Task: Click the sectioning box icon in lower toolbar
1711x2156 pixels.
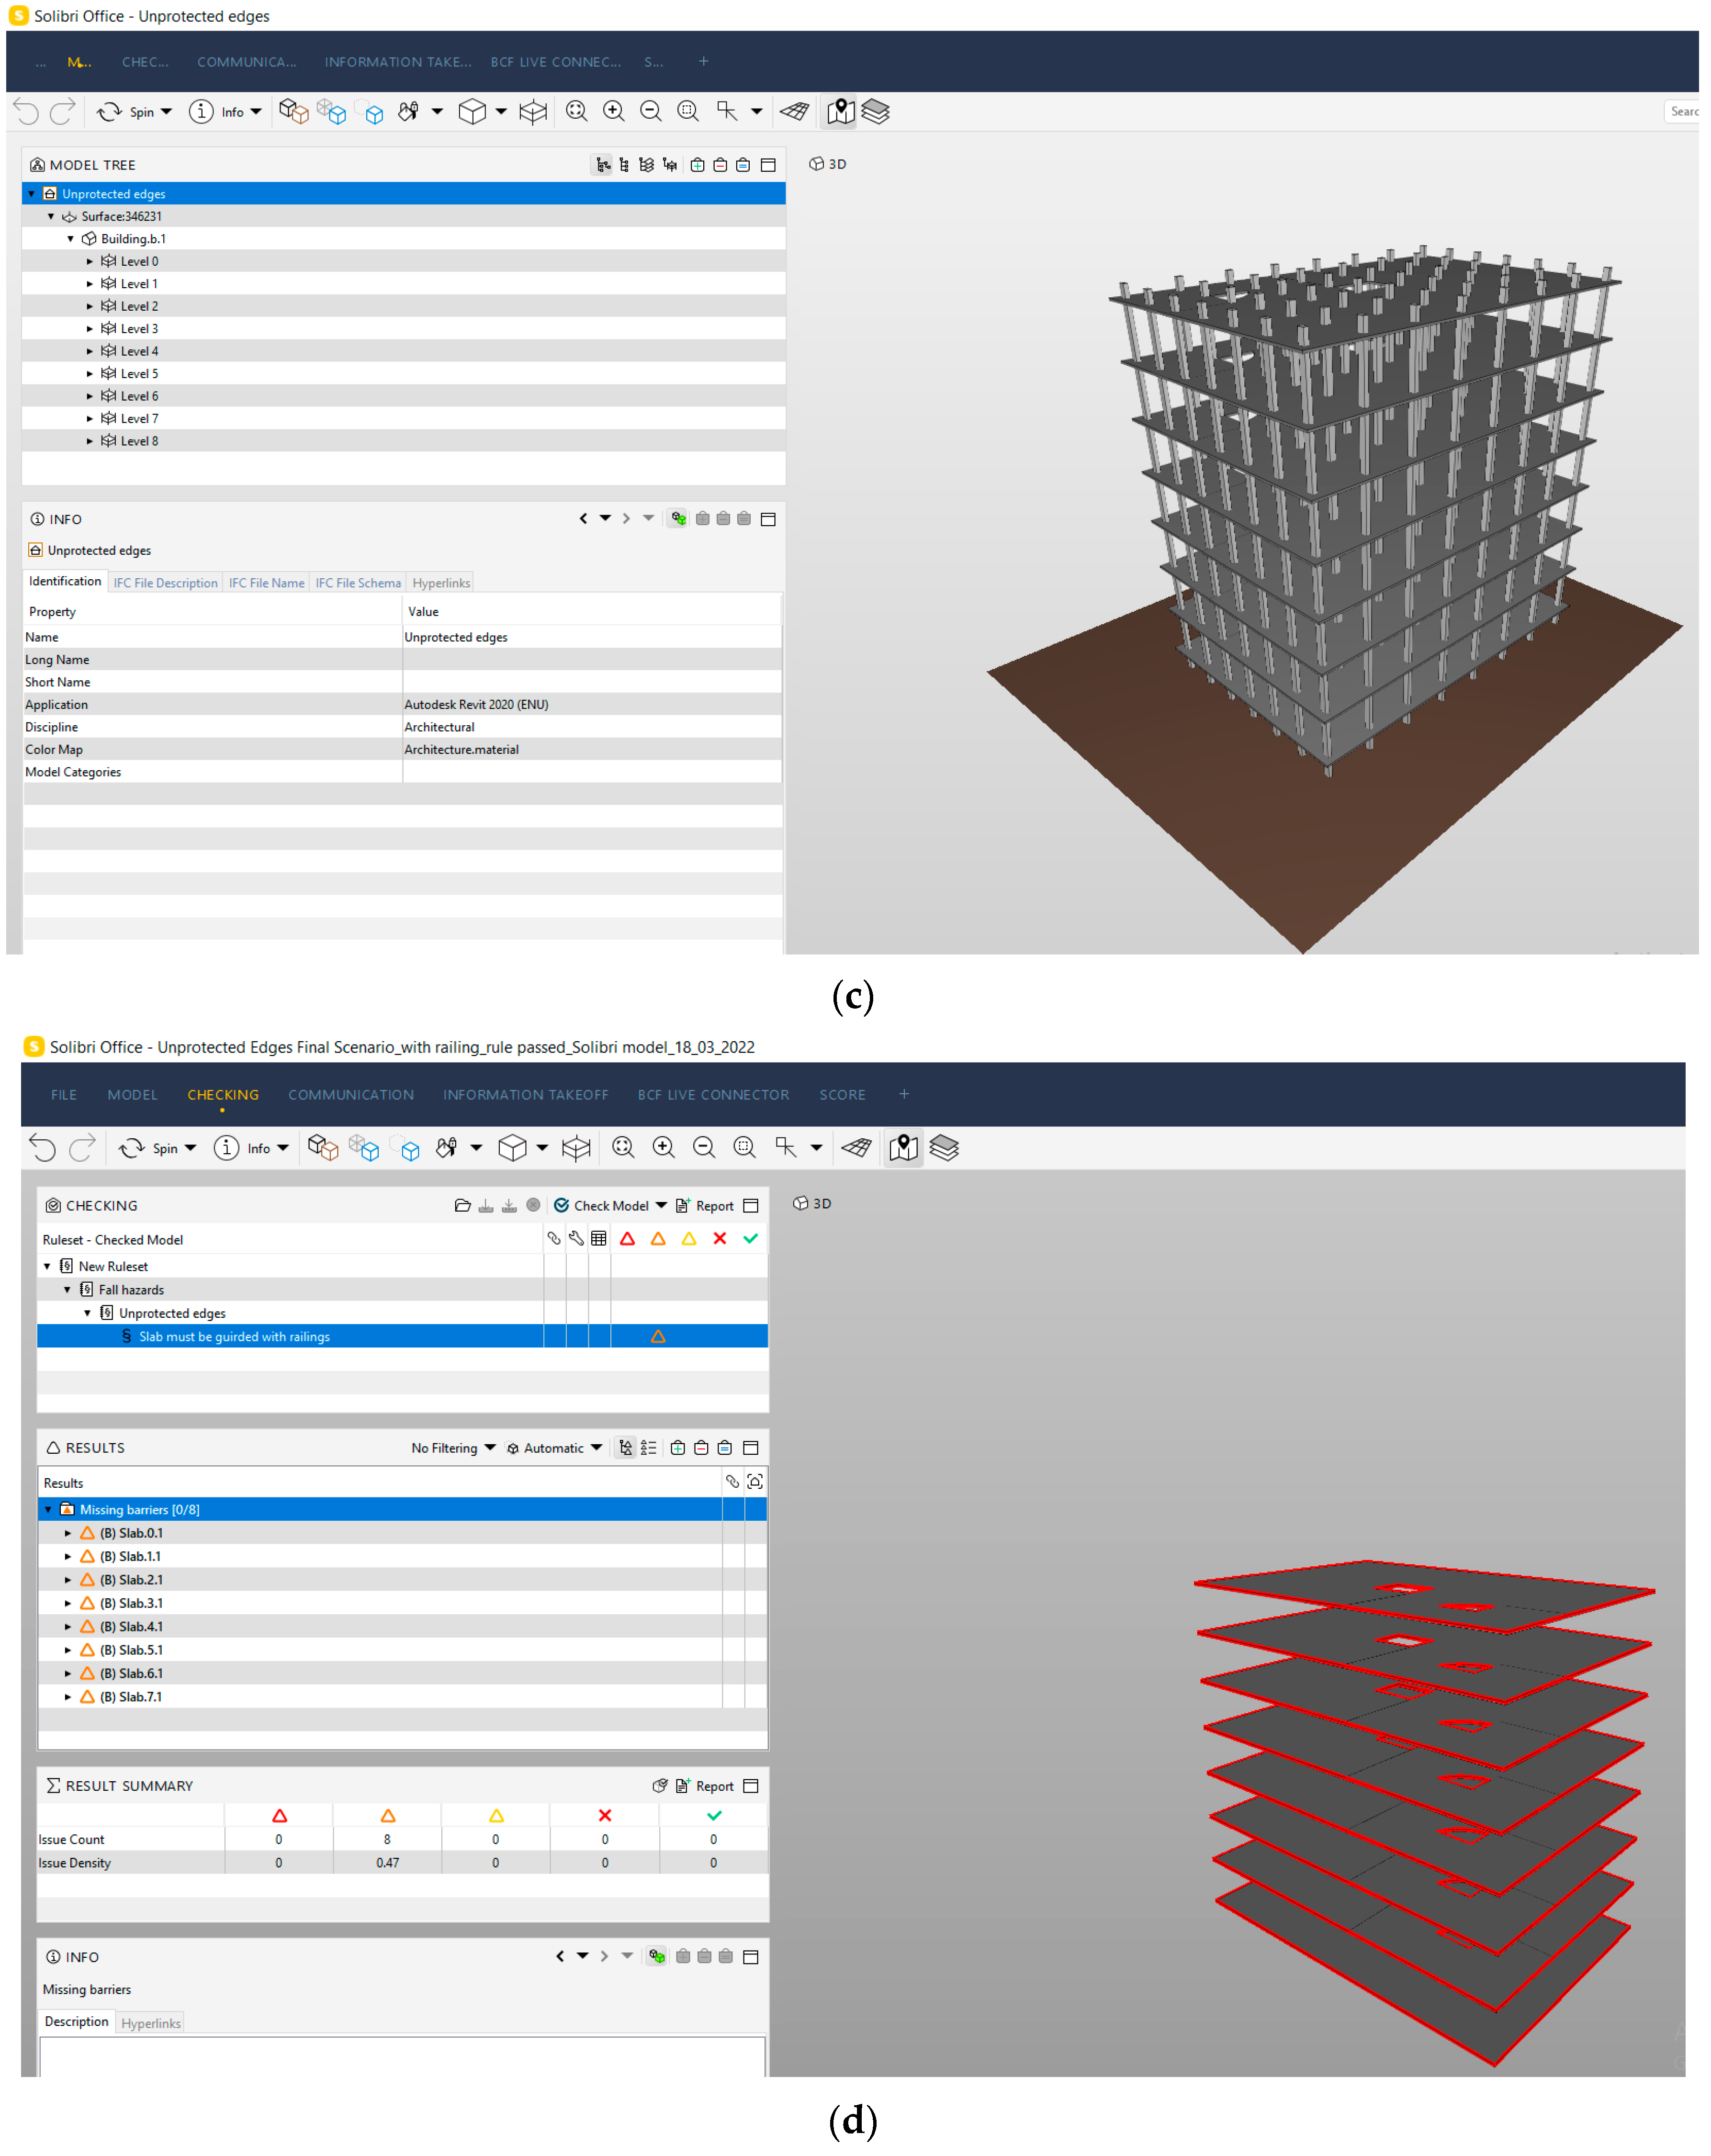Action: point(576,1148)
